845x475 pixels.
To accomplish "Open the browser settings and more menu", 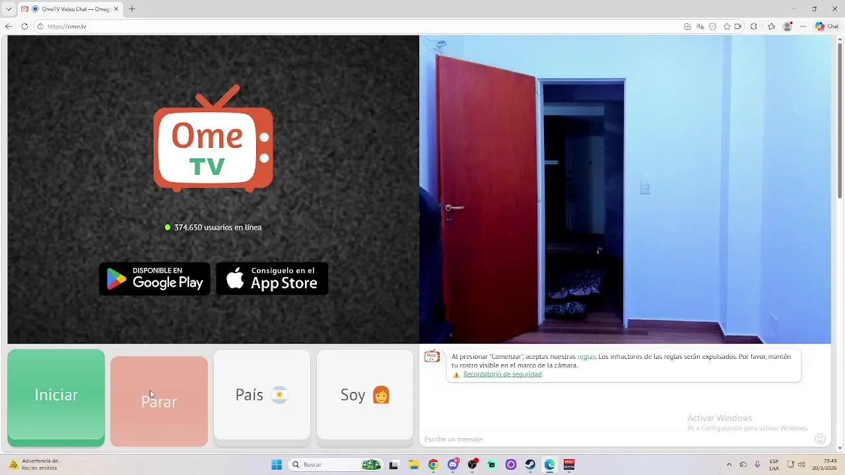I will pyautogui.click(x=803, y=26).
